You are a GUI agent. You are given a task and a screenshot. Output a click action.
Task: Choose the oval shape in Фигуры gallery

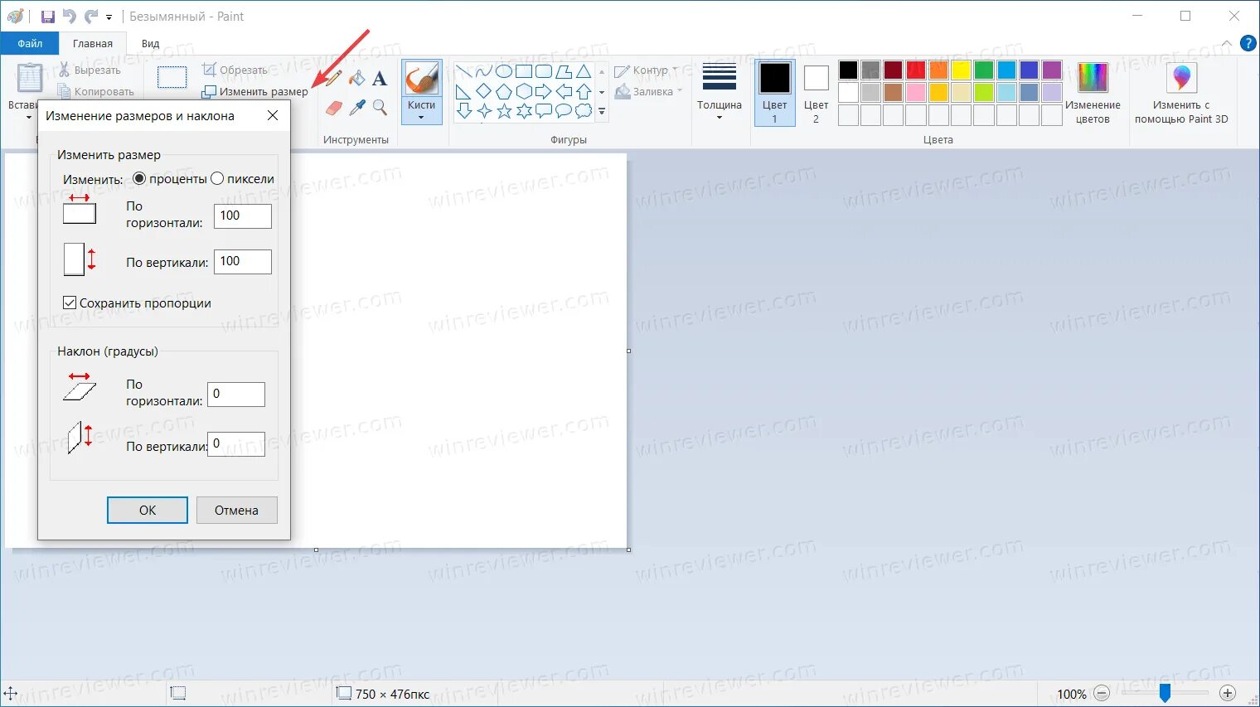click(x=504, y=71)
